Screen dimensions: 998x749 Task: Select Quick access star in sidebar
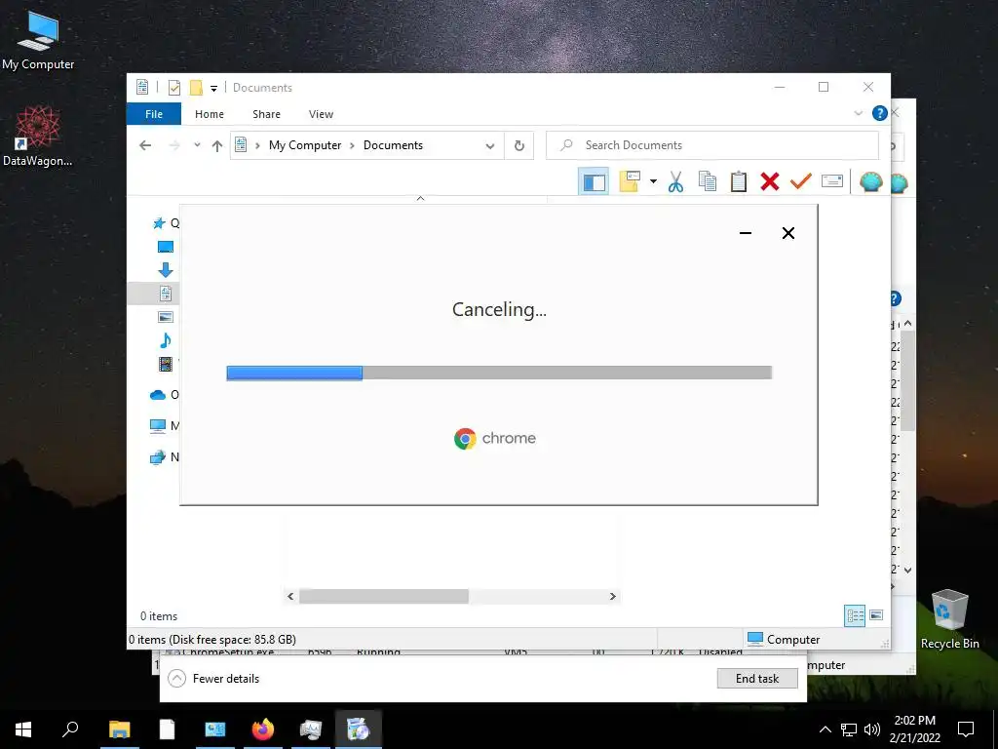tap(159, 223)
